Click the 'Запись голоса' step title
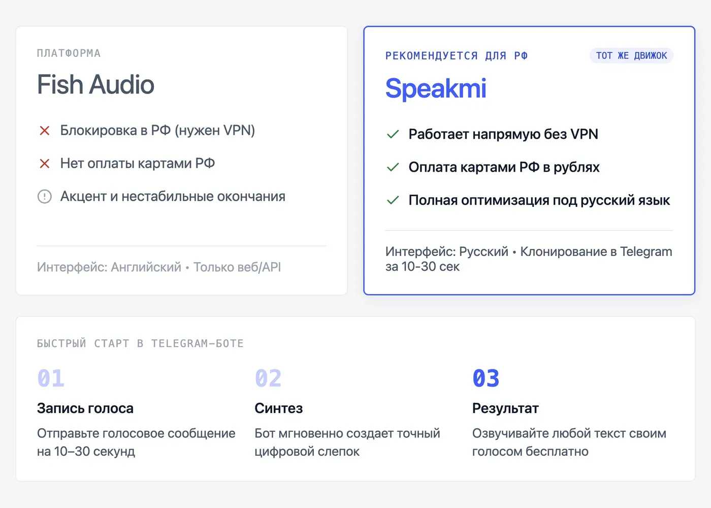The image size is (711, 508). pos(85,408)
